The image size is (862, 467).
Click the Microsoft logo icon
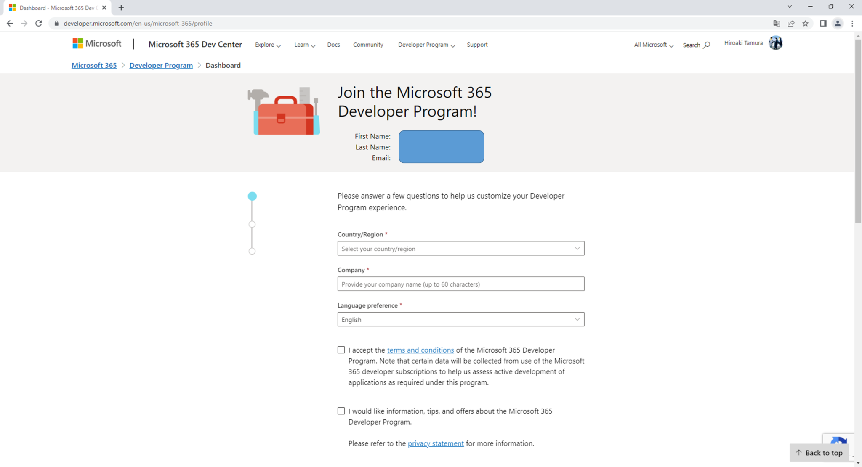[78, 43]
